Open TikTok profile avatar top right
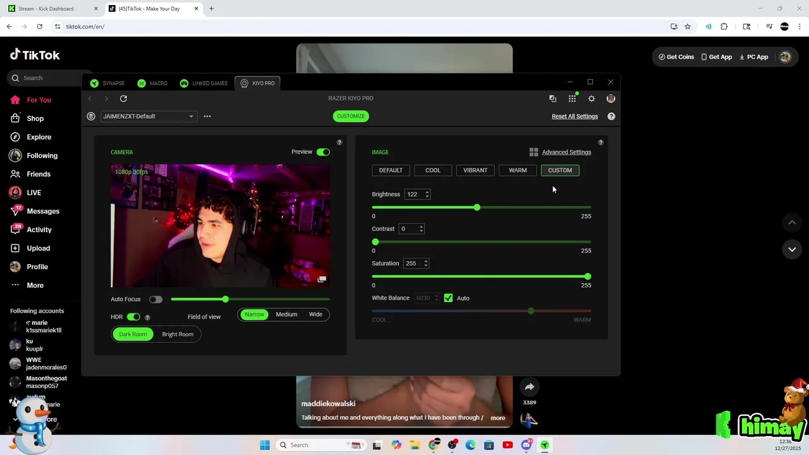809x455 pixels. pyautogui.click(x=785, y=57)
